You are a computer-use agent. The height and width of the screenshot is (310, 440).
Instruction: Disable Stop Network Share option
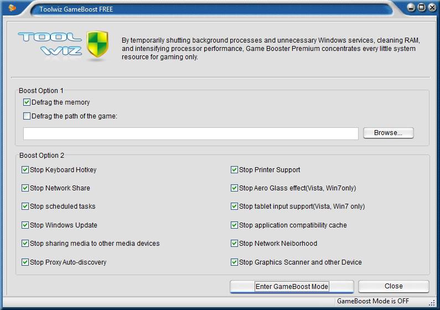click(25, 188)
